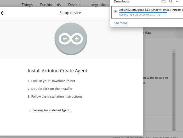Open the Things tab
This screenshot has height=138, width=183.
(27, 5)
